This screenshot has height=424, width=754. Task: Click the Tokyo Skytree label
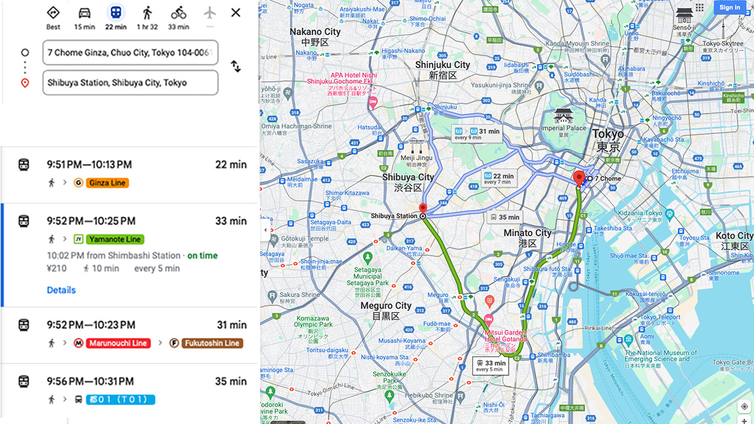coord(723,47)
